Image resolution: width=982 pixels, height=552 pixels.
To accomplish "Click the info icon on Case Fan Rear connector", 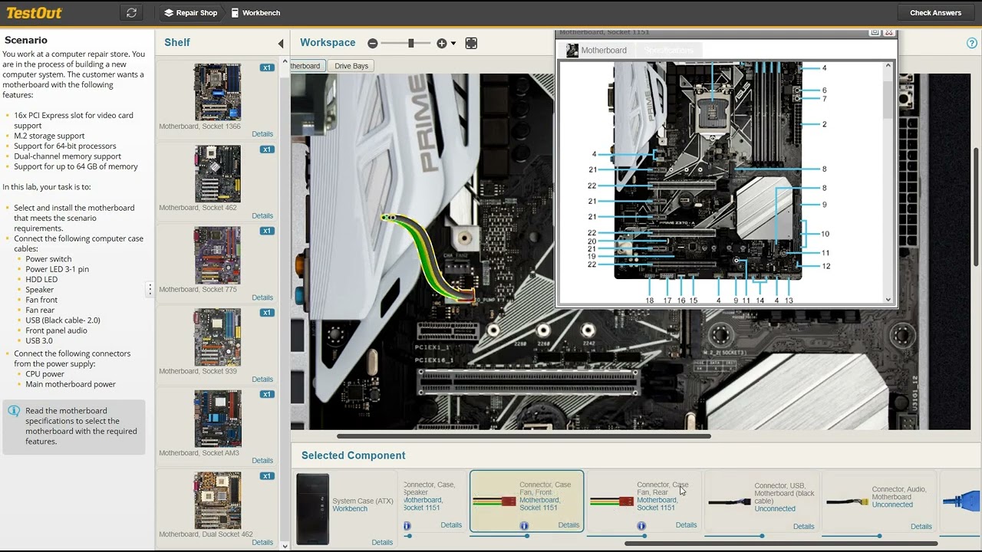I will pos(641,526).
